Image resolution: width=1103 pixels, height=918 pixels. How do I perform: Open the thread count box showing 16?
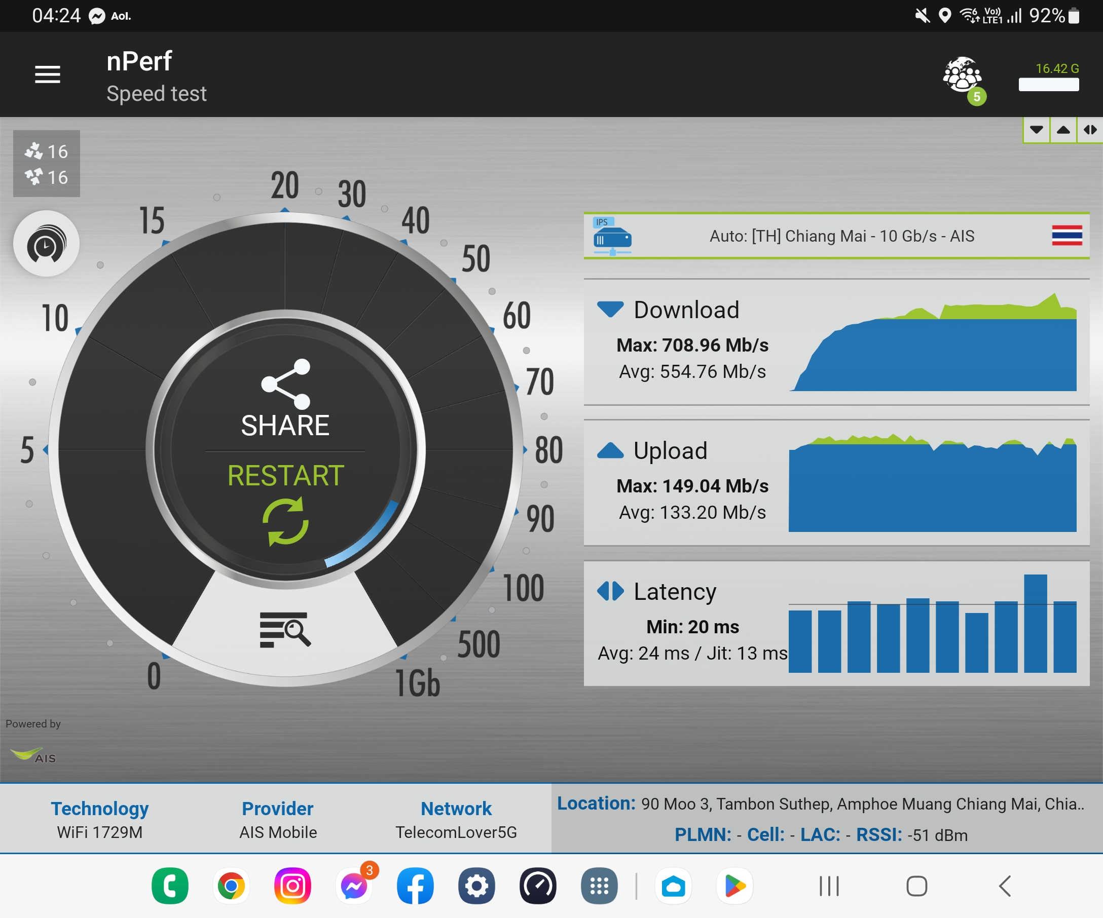46,164
